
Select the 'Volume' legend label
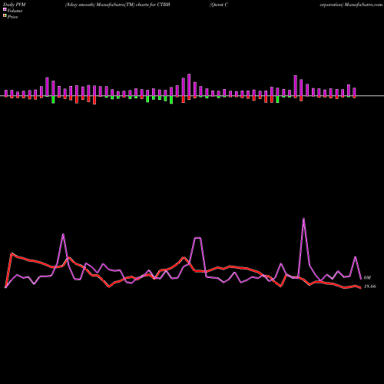(x=15, y=11)
